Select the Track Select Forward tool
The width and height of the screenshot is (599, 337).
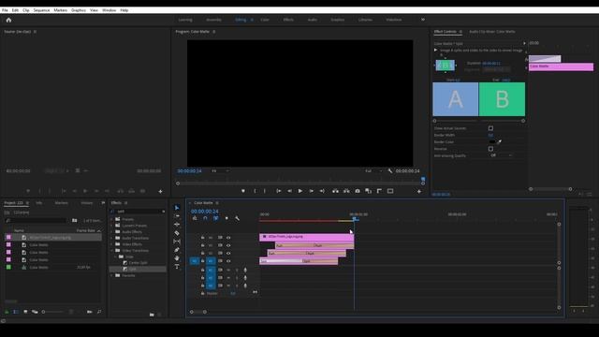(177, 216)
